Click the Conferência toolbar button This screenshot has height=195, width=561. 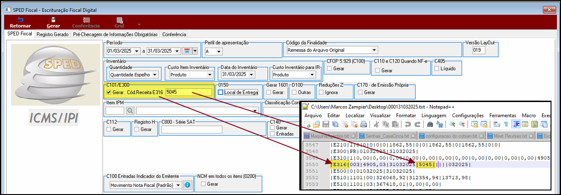click(86, 23)
